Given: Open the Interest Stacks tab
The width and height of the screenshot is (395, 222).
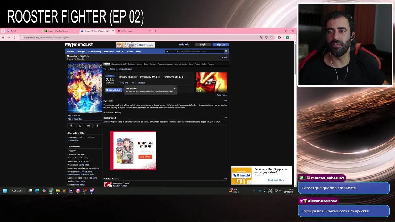Looking at the screenshot, I should tap(181, 64).
